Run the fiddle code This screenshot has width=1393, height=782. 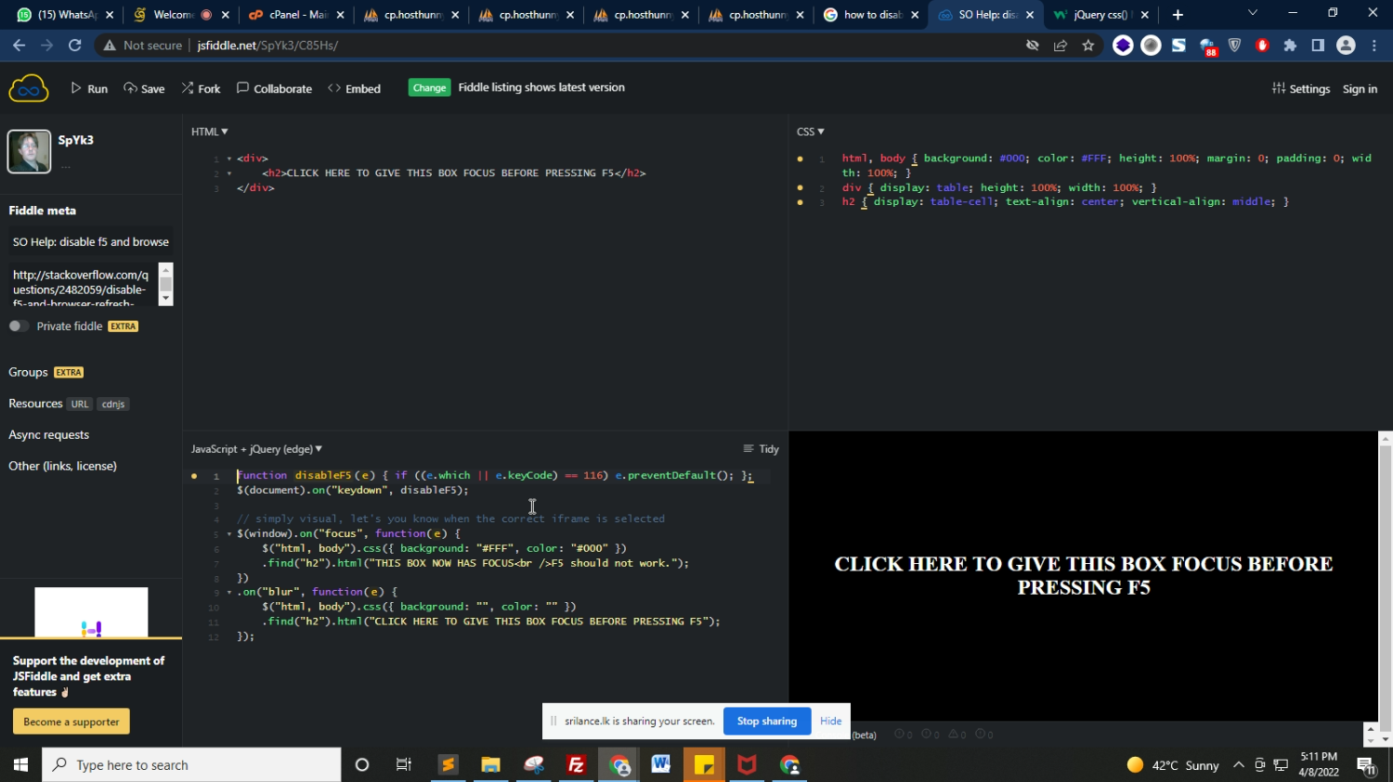pyautogui.click(x=89, y=89)
